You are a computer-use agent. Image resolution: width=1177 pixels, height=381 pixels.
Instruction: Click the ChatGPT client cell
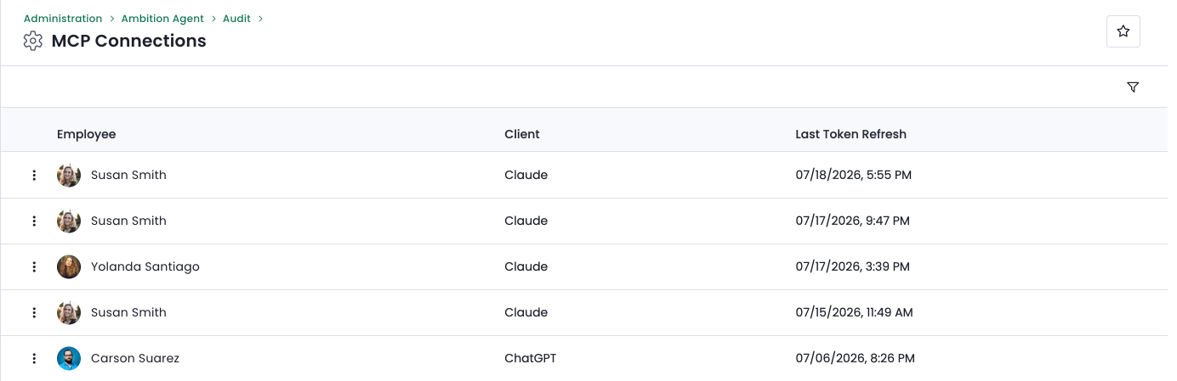[x=530, y=358]
